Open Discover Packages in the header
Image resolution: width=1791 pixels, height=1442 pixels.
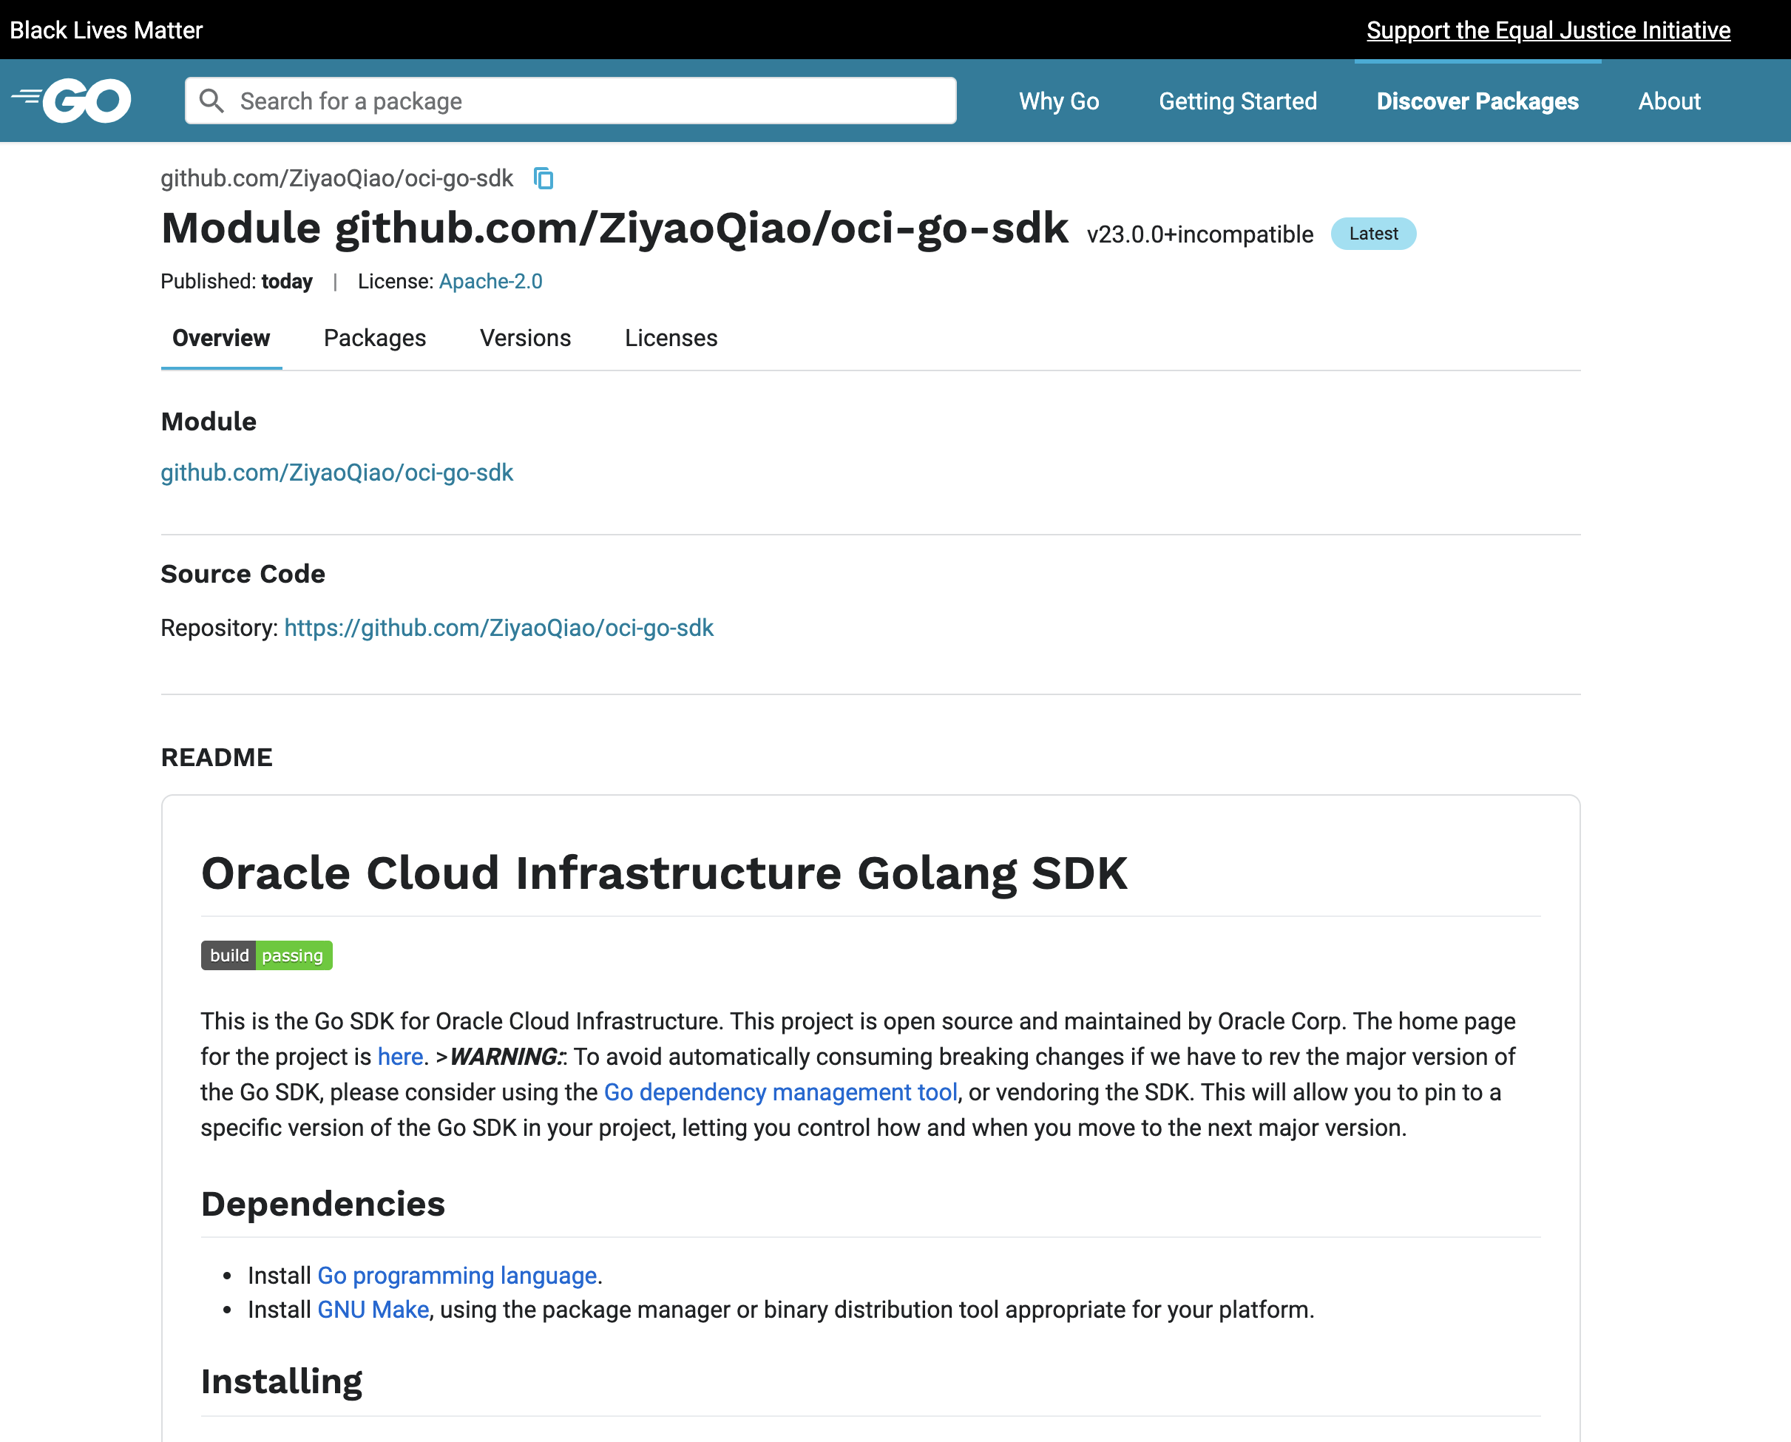click(1477, 101)
